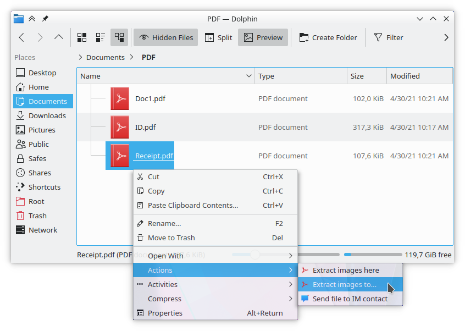Open Network in Places panel

click(43, 230)
